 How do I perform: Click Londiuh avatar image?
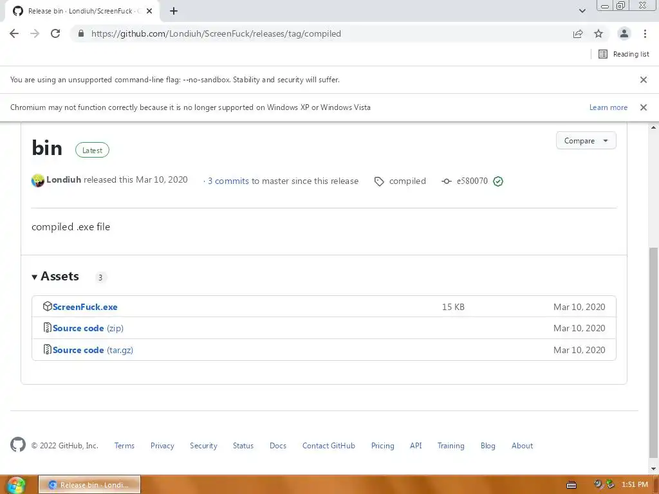click(38, 181)
